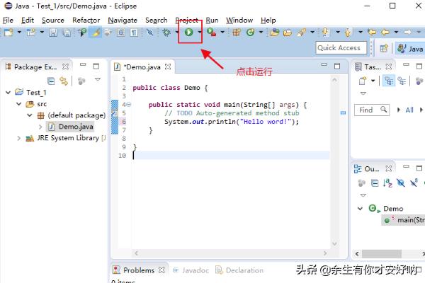Click the New Java Package icon
Viewport: 425px width, 283px height.
click(x=237, y=33)
